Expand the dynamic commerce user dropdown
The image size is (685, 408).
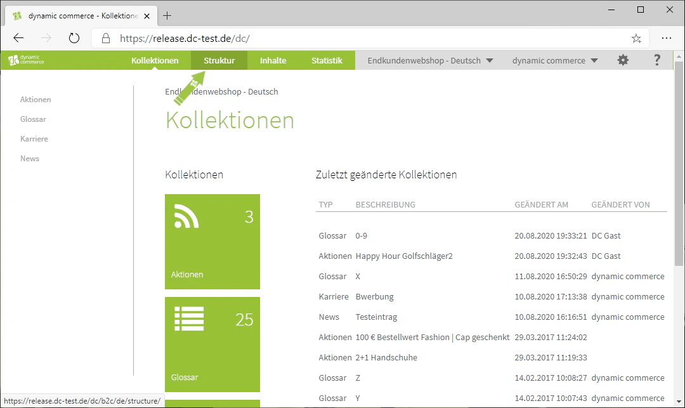(555, 60)
